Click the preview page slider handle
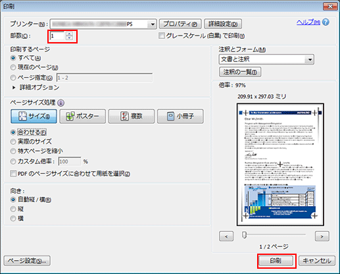The width and height of the screenshot is (340, 274). pyautogui.click(x=244, y=235)
